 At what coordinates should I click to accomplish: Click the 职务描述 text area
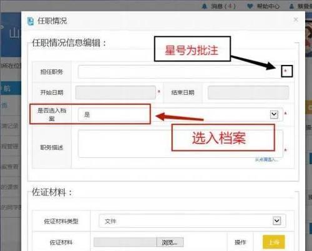180,144
